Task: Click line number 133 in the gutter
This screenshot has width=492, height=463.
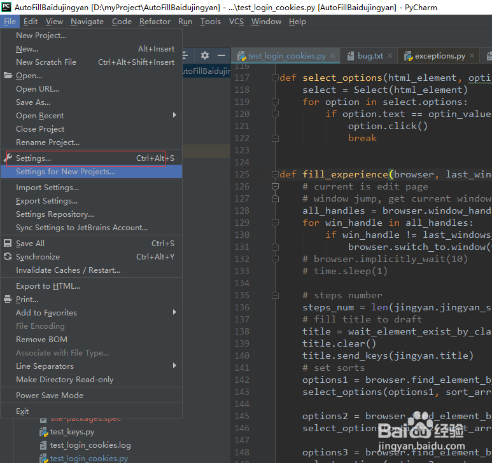Action: pos(242,271)
